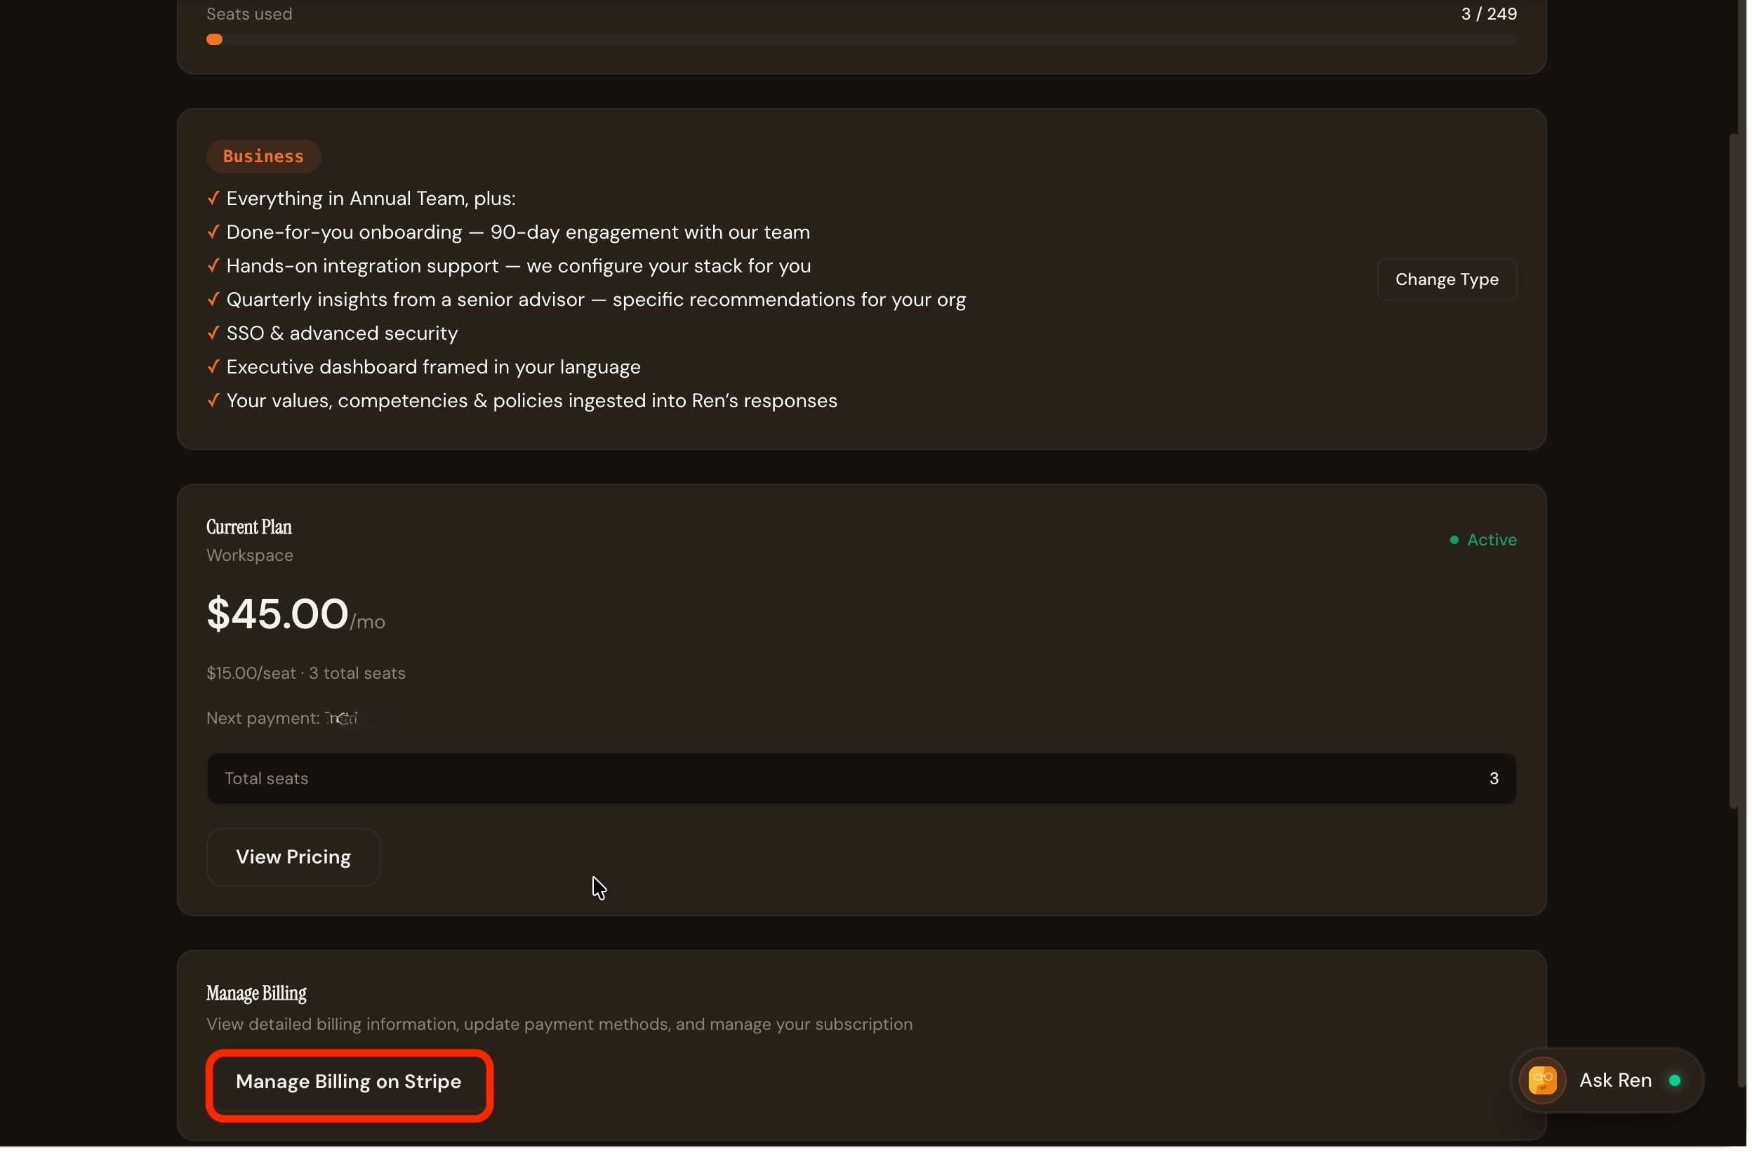This screenshot has width=1752, height=1152.
Task: Click 'Executive dashboard framed in your language'
Action: (x=434, y=368)
